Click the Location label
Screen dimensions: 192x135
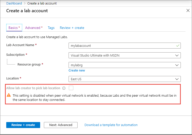[12, 78]
